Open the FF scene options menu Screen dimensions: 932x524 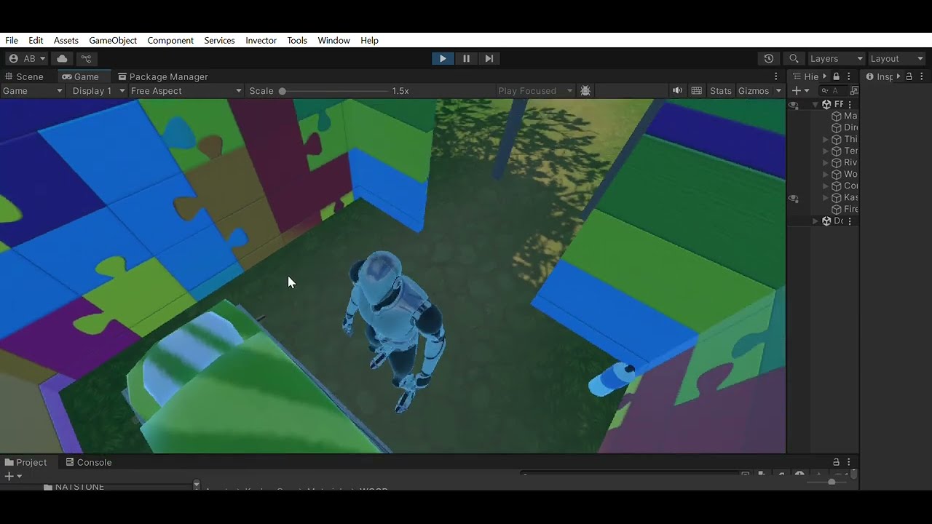pyautogui.click(x=850, y=105)
